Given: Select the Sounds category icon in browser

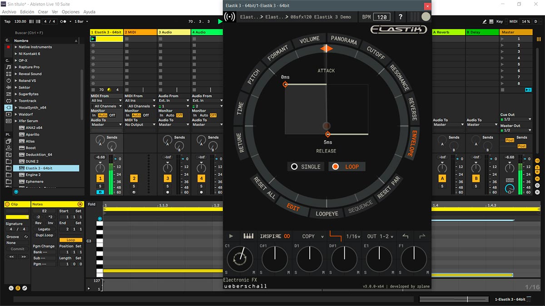Looking at the screenshot, I should coord(8,67).
